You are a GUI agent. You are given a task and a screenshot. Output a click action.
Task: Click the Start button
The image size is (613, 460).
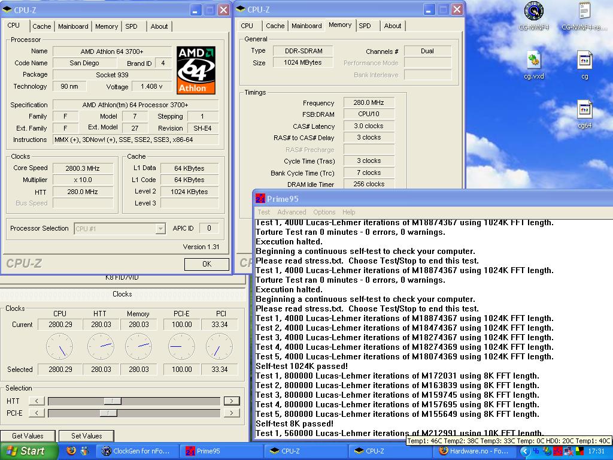point(29,451)
